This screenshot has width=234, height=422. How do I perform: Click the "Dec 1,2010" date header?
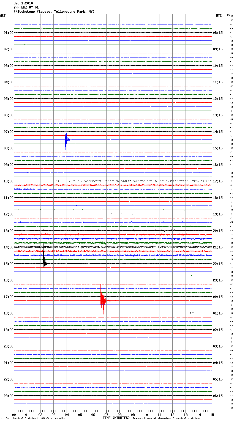pos(23,3)
